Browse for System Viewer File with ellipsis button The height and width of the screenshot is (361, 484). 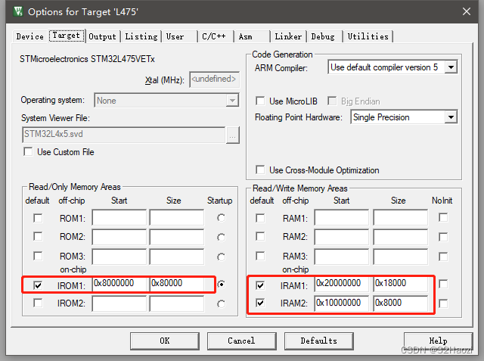point(233,135)
